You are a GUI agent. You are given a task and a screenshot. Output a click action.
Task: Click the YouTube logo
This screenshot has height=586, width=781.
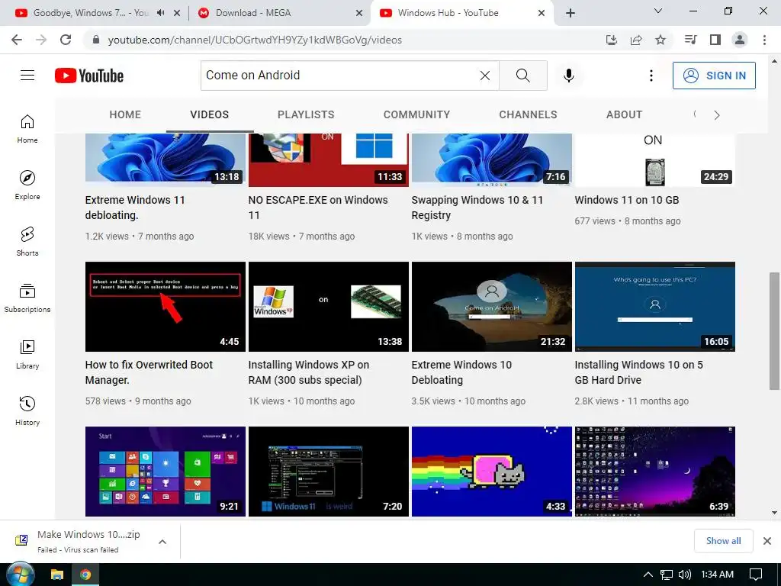[x=89, y=76]
